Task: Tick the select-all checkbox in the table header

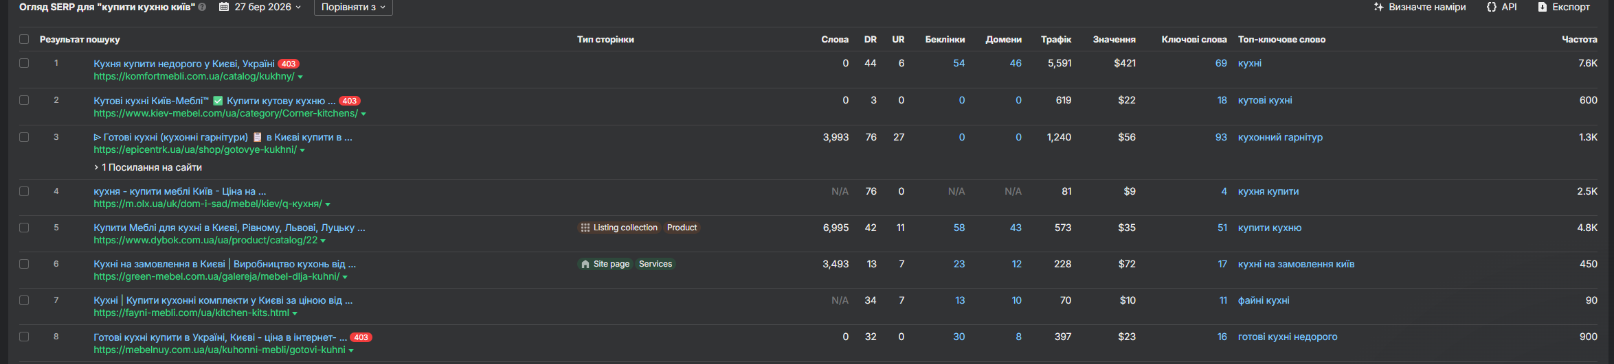Action: tap(24, 39)
